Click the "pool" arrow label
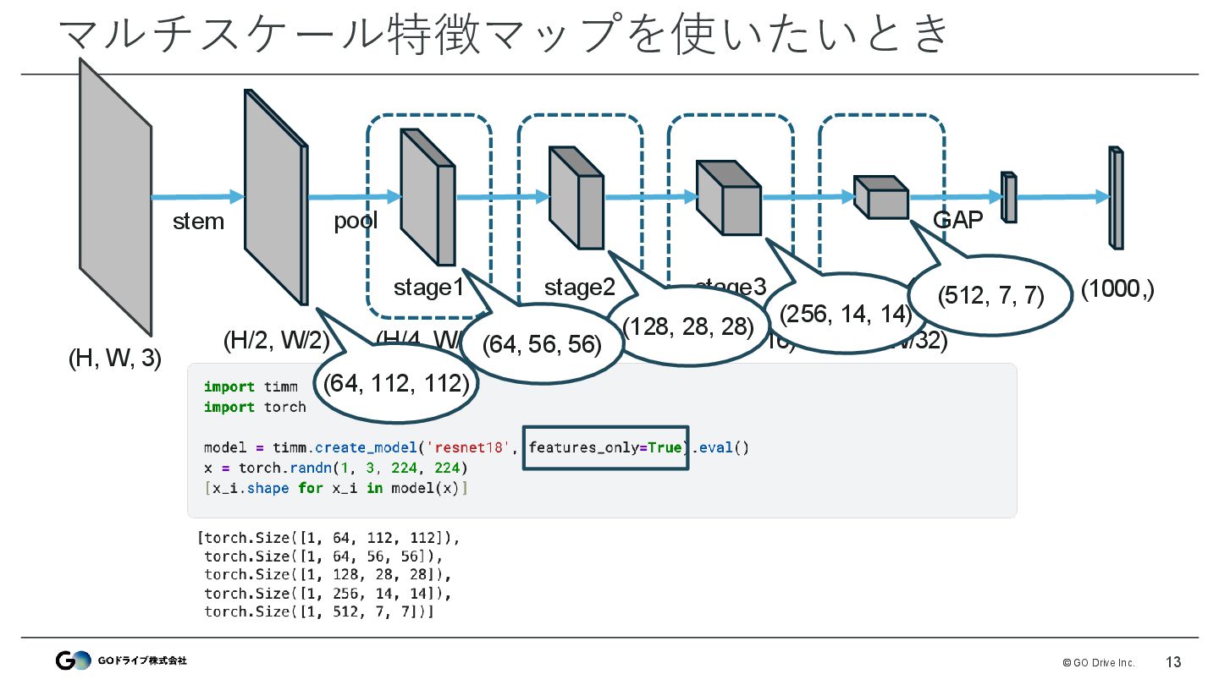The image size is (1219, 685). point(356,222)
